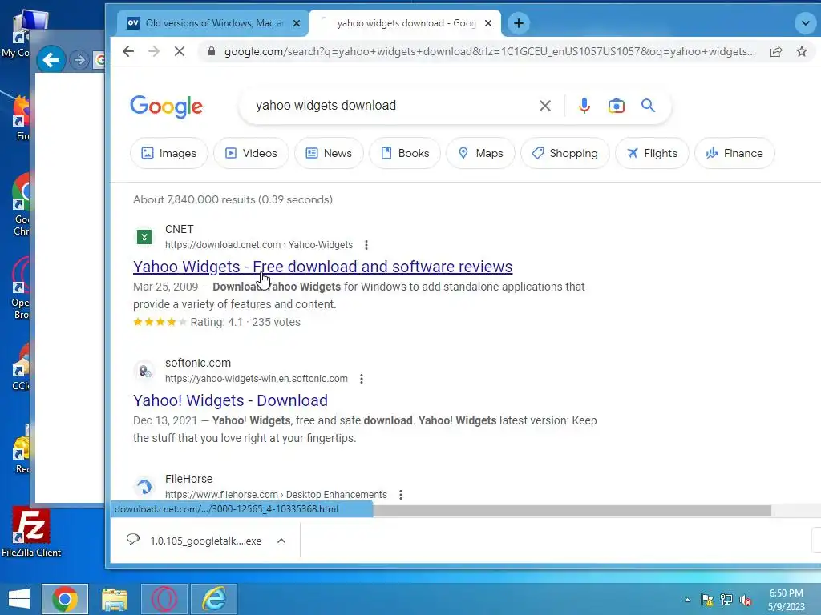821x615 pixels.
Task: Stop loading the page with the X button
Action: (x=179, y=51)
